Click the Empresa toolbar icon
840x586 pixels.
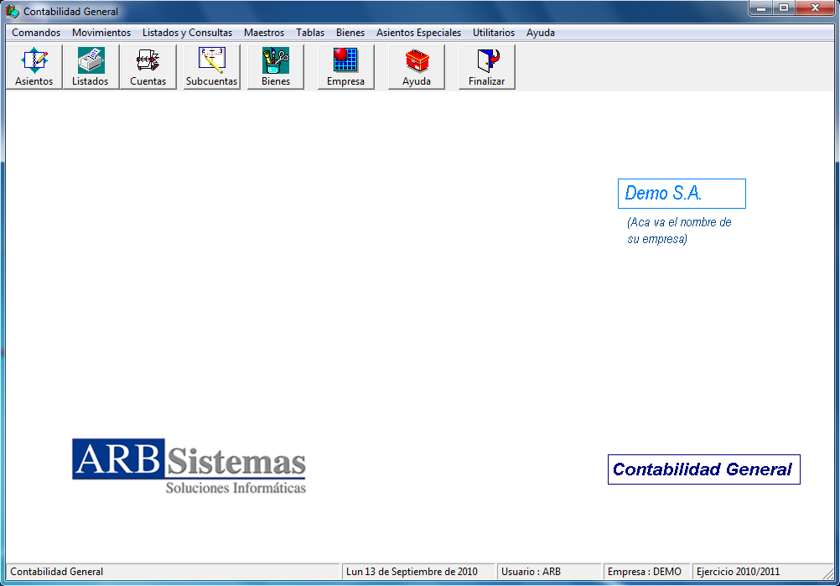345,66
